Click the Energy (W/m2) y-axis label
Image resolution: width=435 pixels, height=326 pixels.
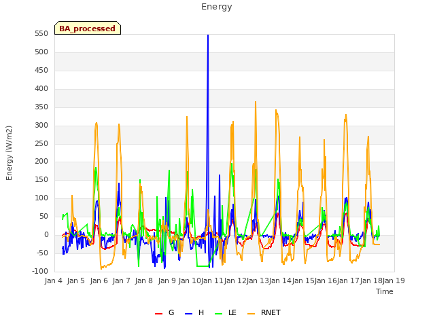[x=9, y=153]
